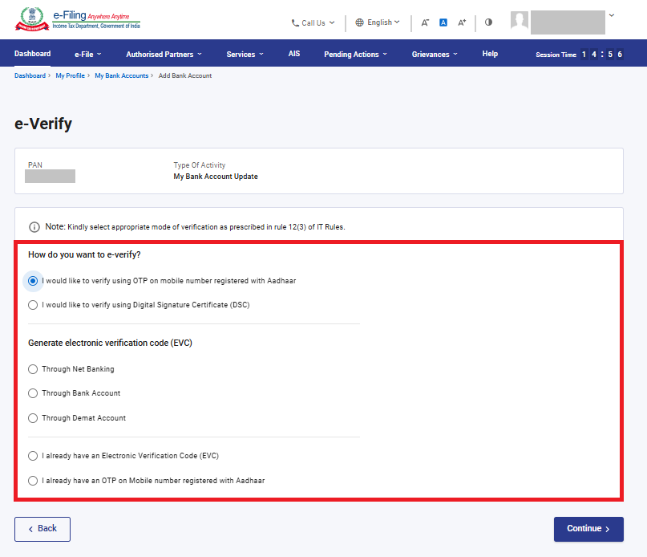Click the e-Filing portal logo
Image resolution: width=647 pixels, height=557 pixels.
pyautogui.click(x=76, y=20)
